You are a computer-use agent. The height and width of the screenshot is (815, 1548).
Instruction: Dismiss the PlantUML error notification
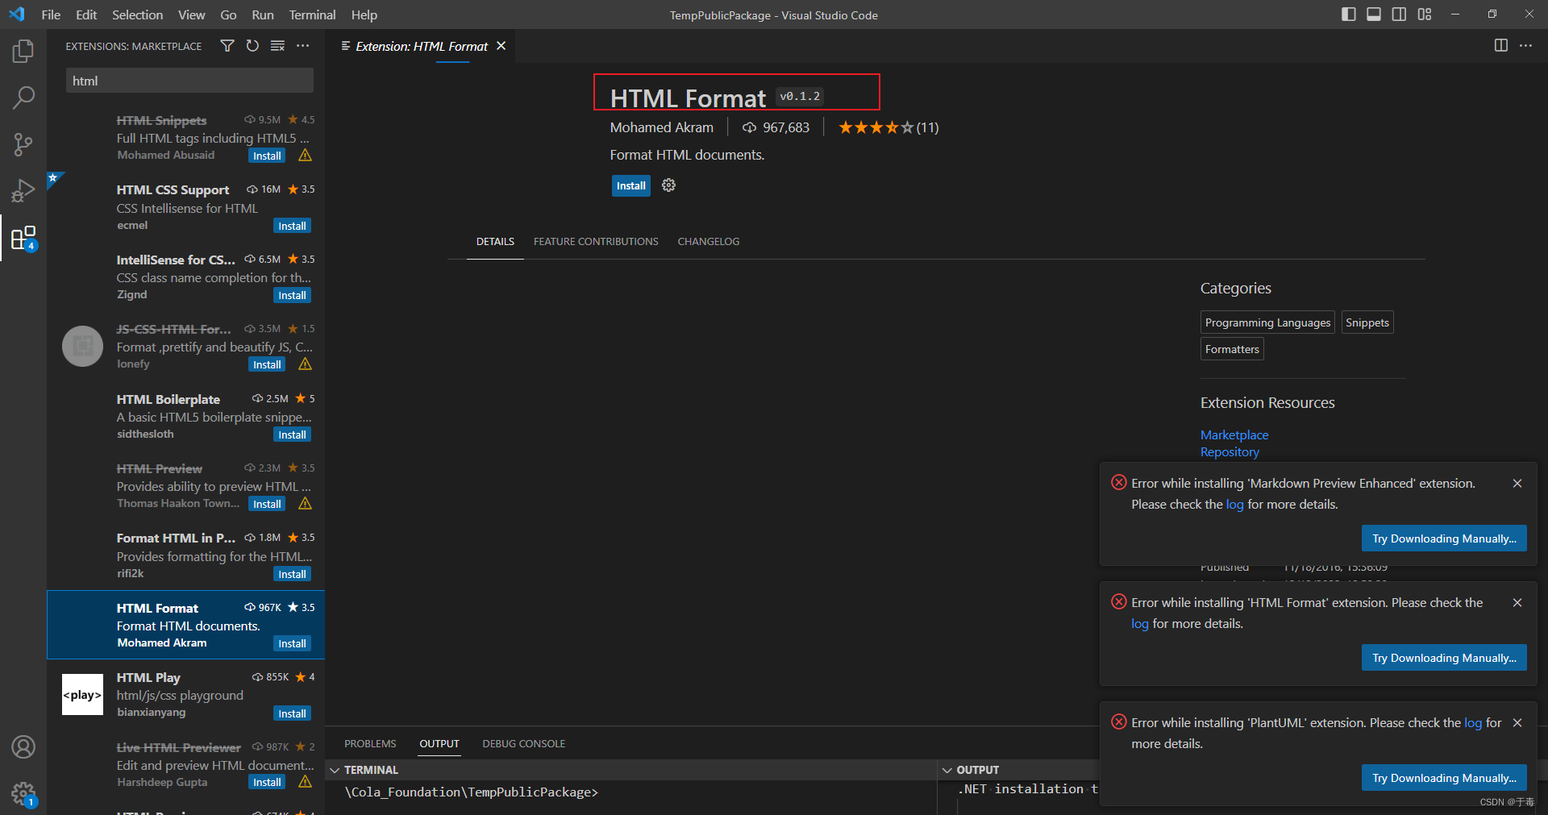tap(1517, 723)
